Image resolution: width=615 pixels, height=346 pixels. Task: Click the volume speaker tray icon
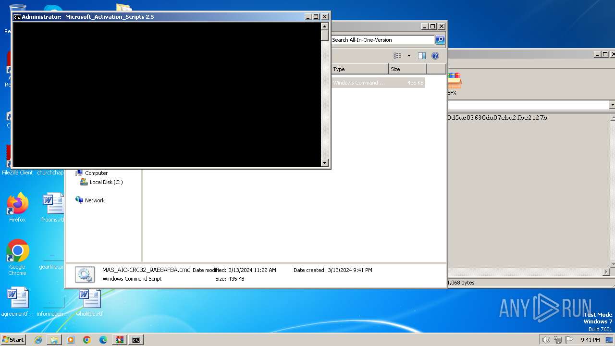(x=546, y=340)
